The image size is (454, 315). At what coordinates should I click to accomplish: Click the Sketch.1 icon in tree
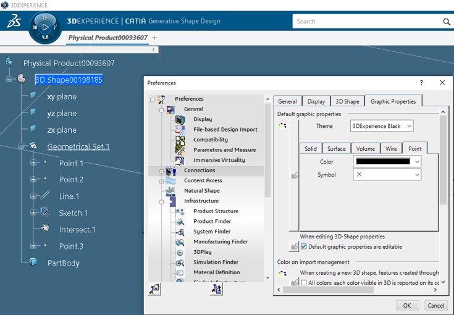[45, 212]
